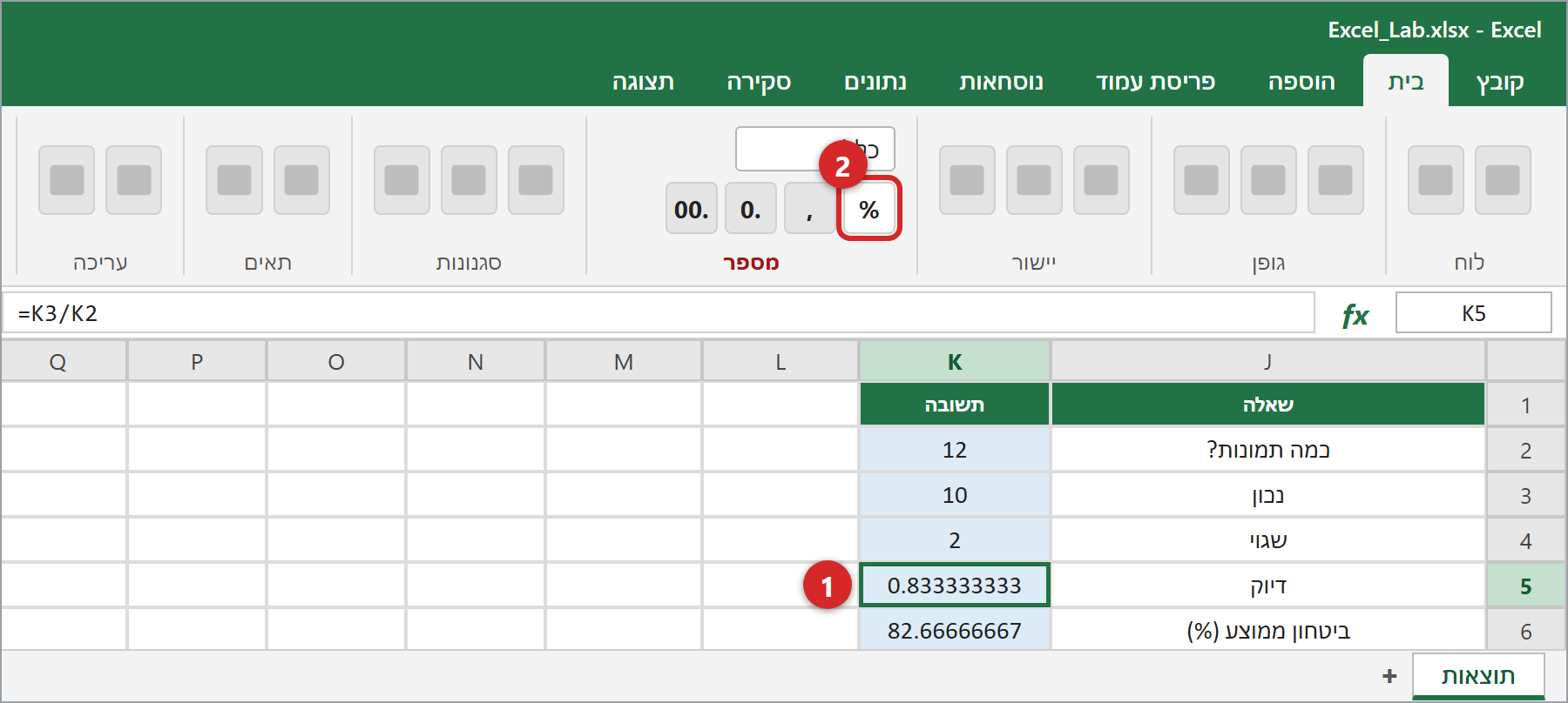Select column P header

tap(197, 361)
